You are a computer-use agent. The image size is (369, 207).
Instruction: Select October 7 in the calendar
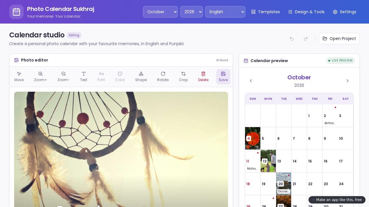pos(299,138)
